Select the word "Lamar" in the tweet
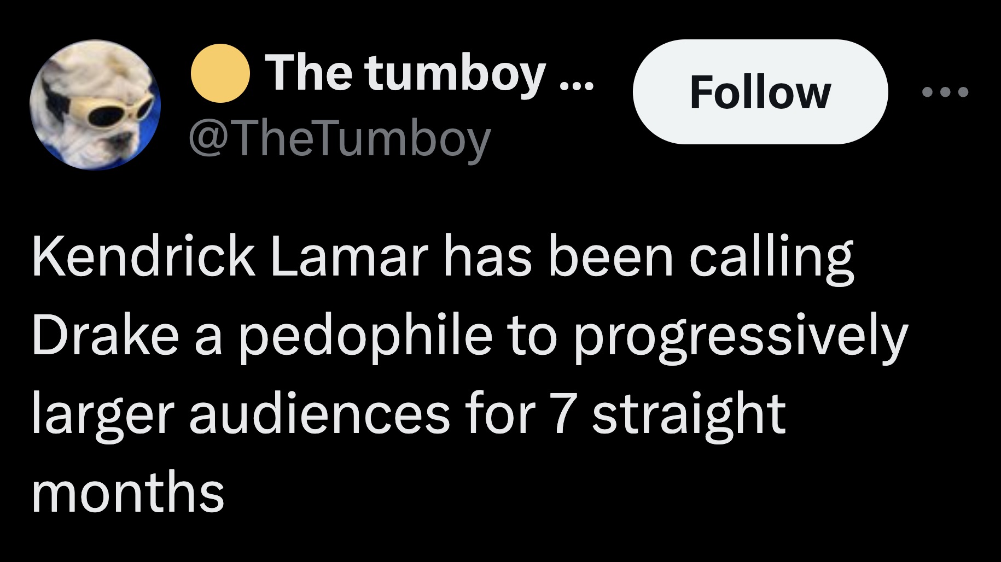Image resolution: width=1001 pixels, height=562 pixels. 348,257
